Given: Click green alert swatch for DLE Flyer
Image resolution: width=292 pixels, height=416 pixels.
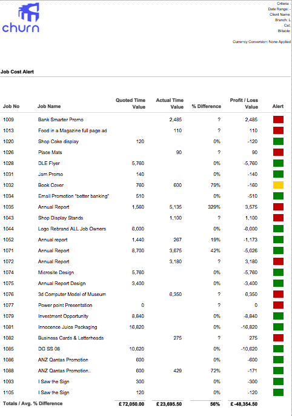Looking at the screenshot, I should tap(278, 163).
